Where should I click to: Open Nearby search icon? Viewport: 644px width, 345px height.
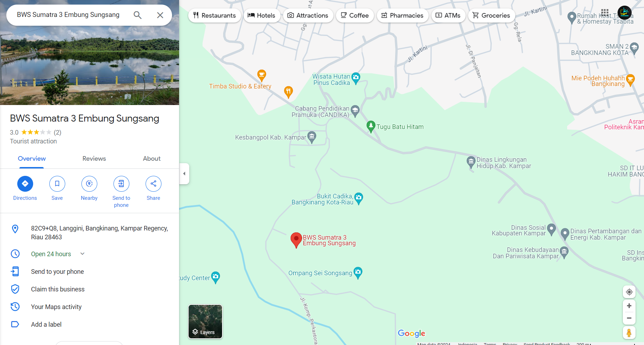point(89,184)
